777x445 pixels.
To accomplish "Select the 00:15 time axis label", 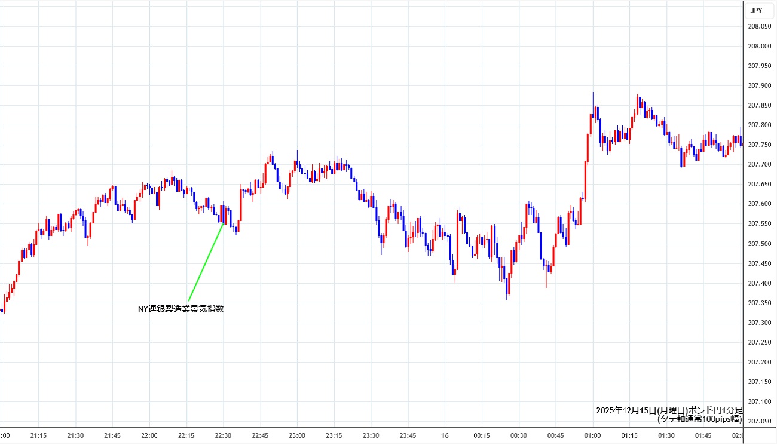I will (482, 435).
